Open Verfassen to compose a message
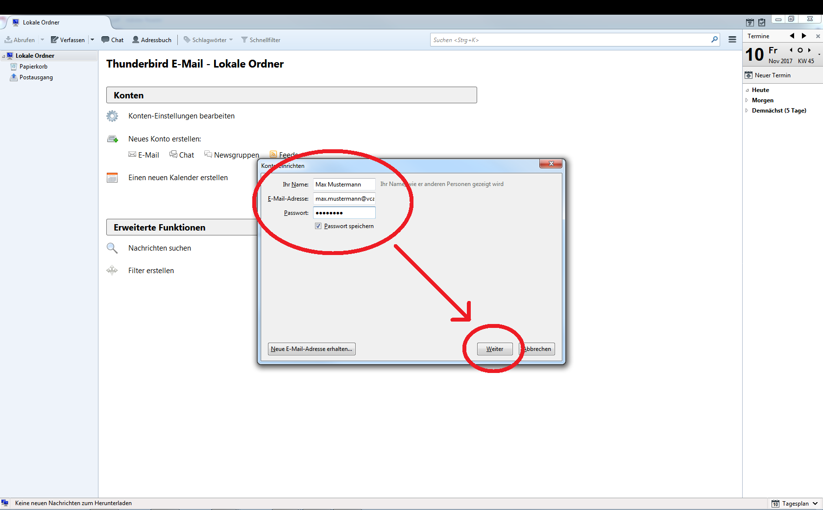This screenshot has width=823, height=510. point(68,40)
